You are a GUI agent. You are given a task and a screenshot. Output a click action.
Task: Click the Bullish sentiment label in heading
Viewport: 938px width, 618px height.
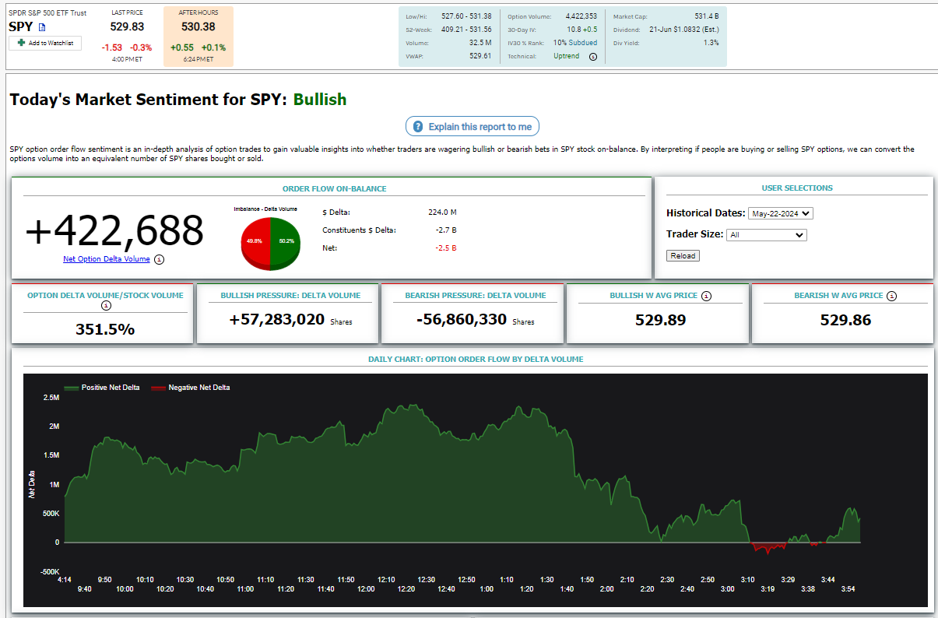(320, 100)
